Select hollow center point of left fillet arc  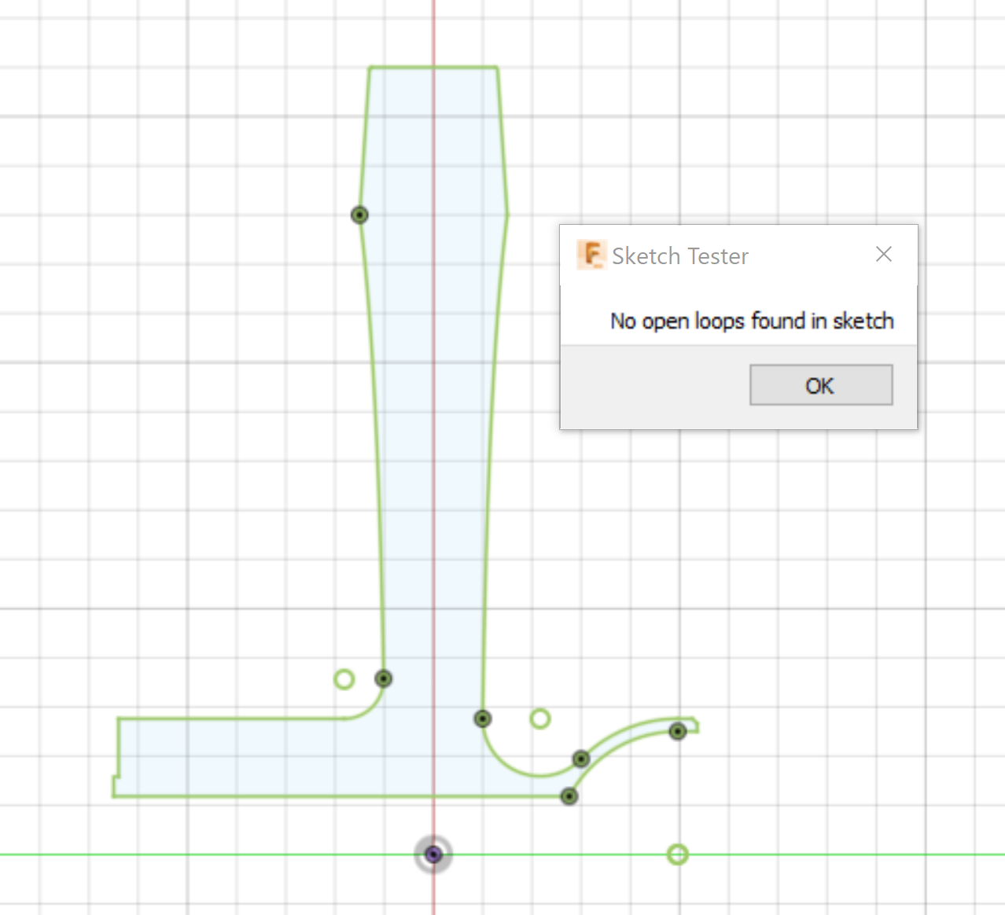click(344, 679)
